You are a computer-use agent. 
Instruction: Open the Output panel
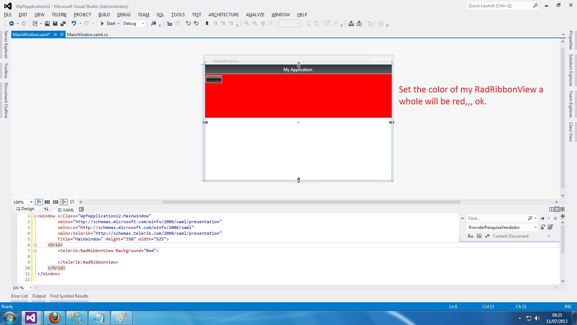coord(39,296)
